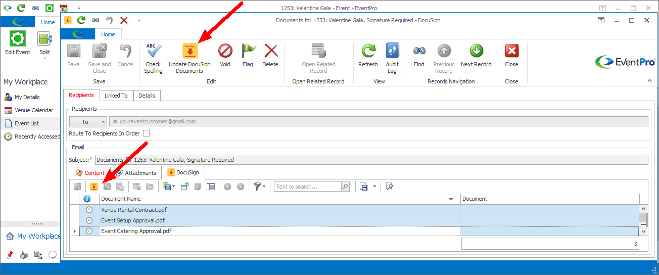Open the column chooser dropdown arrow in the grid toolbar

[173, 187]
